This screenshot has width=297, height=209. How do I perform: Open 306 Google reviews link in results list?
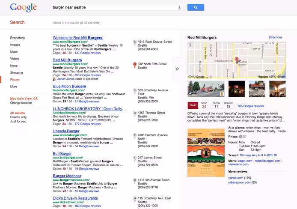click(x=87, y=75)
